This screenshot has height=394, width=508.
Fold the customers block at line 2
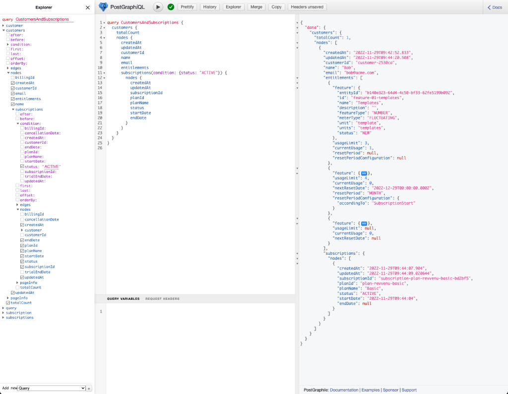click(x=104, y=28)
